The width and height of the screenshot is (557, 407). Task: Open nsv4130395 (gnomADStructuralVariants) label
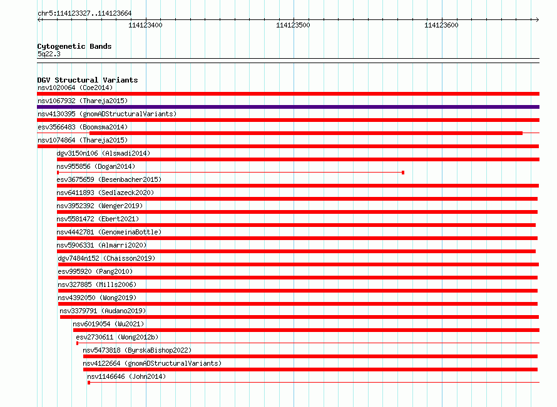click(x=107, y=114)
